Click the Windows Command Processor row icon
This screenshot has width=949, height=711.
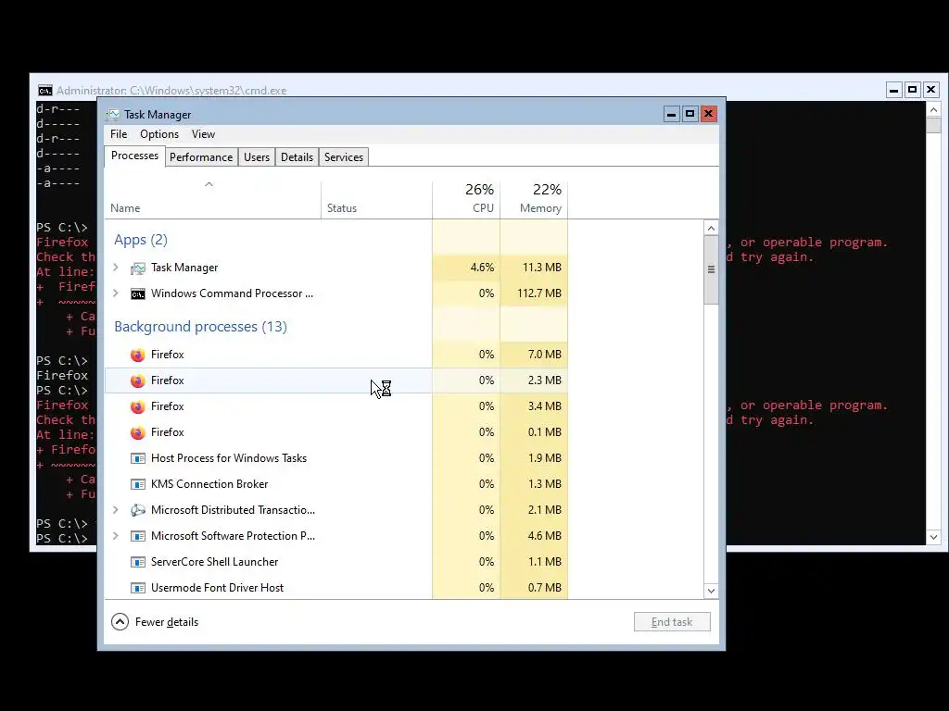coord(138,293)
